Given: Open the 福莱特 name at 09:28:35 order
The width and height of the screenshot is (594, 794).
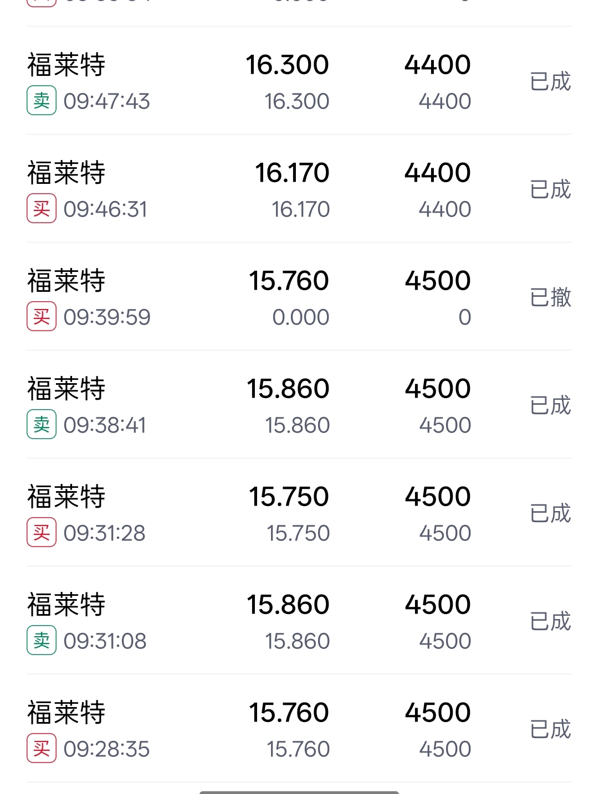Looking at the screenshot, I should (x=66, y=712).
